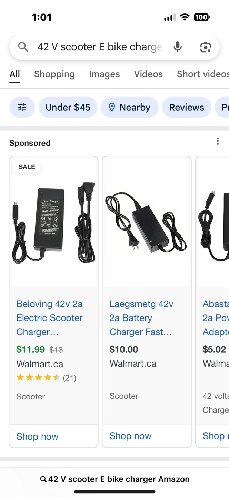This screenshot has height=498, width=229.
Task: Toggle the Under $45 filter chip
Action: 68,107
